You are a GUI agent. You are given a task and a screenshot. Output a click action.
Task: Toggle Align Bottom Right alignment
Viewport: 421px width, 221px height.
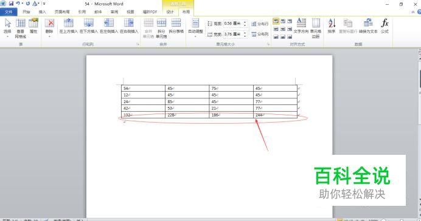(290, 36)
